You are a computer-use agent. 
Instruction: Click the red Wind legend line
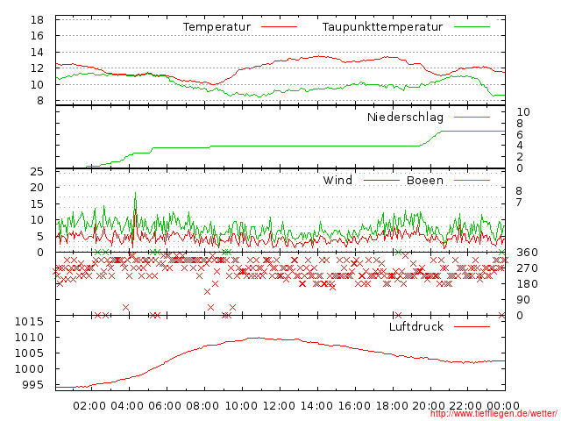pyautogui.click(x=381, y=181)
